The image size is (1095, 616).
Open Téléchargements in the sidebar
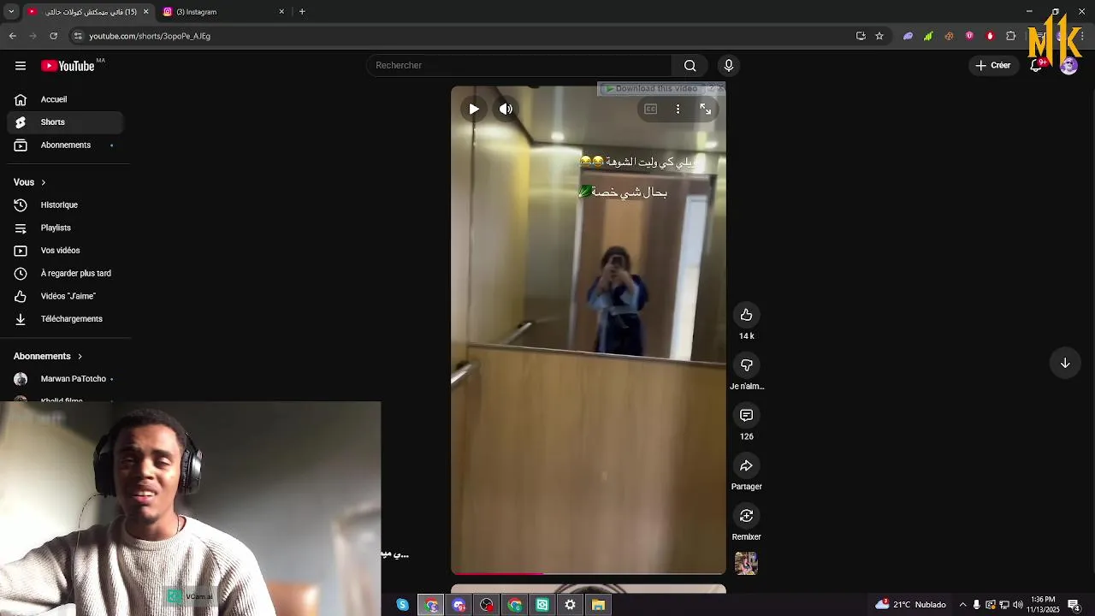[65, 319]
